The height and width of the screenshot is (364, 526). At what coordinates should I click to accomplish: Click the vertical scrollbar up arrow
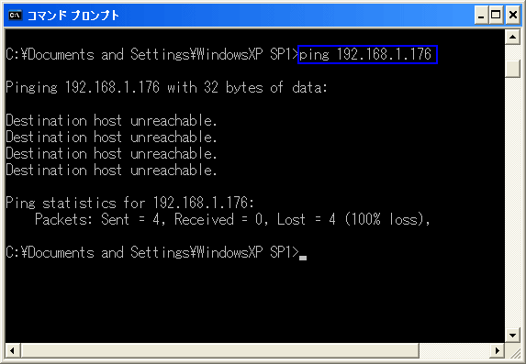(x=512, y=37)
